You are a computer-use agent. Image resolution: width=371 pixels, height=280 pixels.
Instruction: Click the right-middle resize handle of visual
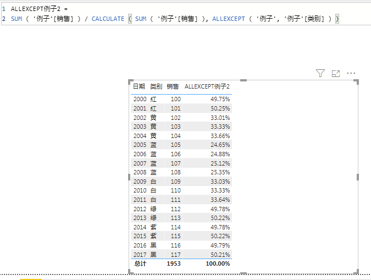(357, 177)
